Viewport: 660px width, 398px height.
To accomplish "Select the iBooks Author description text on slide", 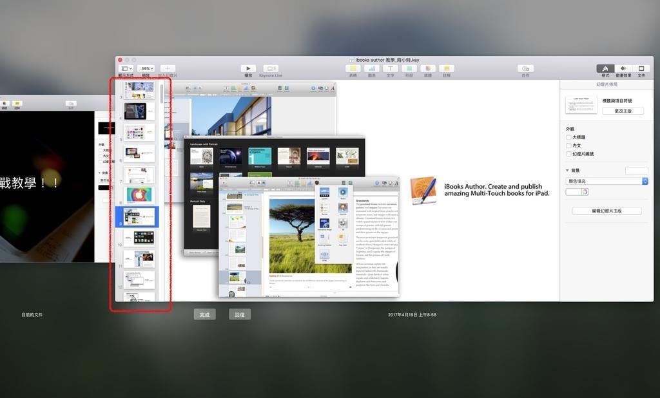I will coord(497,190).
